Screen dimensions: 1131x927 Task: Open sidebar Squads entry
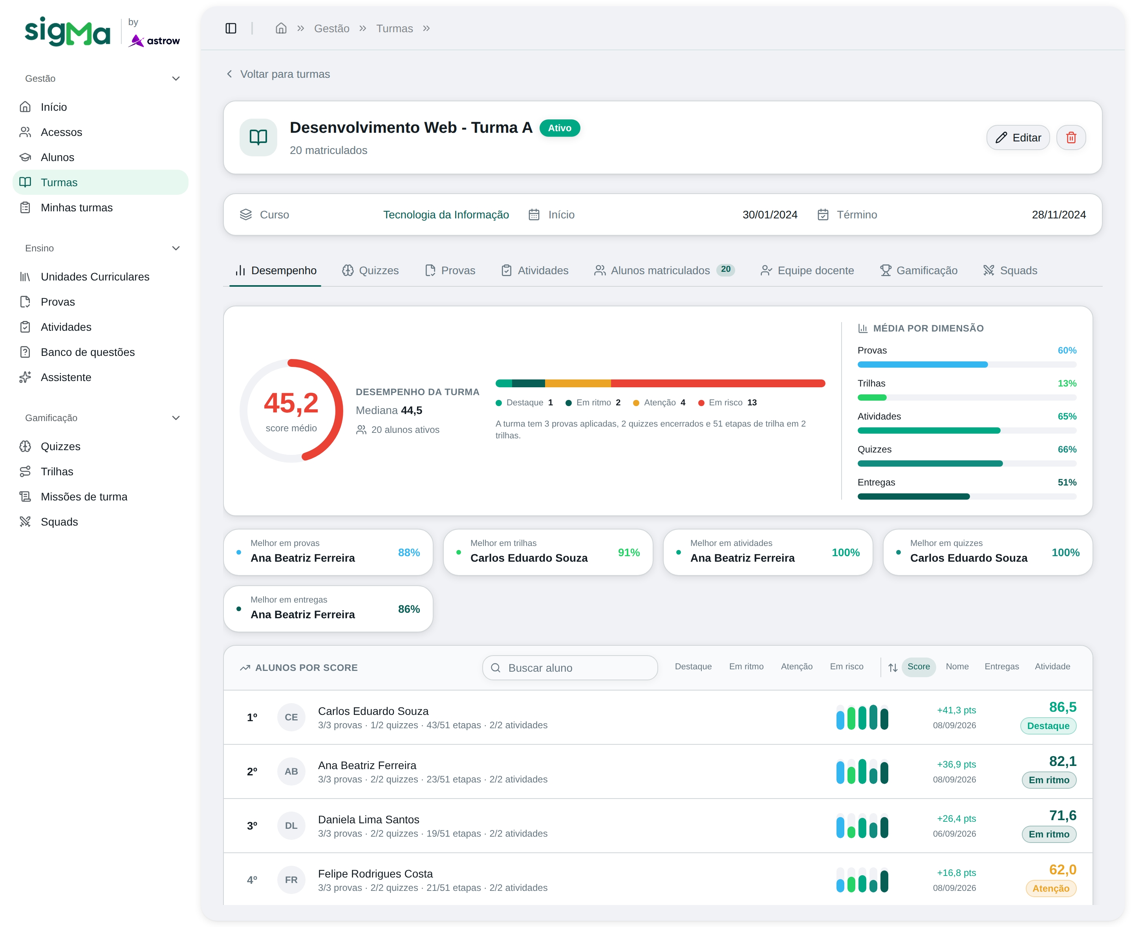click(101, 522)
